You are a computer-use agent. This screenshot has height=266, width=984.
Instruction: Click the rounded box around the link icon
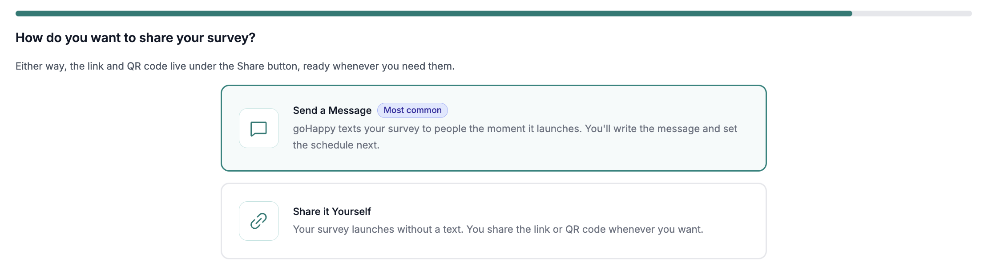point(258,221)
